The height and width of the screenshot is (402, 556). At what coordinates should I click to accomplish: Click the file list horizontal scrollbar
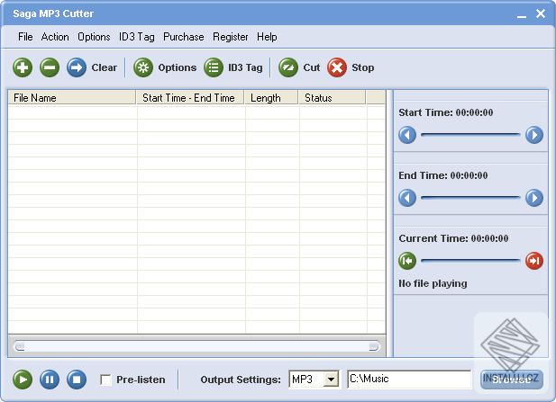tap(196, 345)
